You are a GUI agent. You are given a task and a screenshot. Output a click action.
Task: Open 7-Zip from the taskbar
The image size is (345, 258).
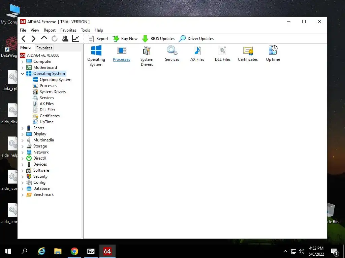(x=91, y=251)
